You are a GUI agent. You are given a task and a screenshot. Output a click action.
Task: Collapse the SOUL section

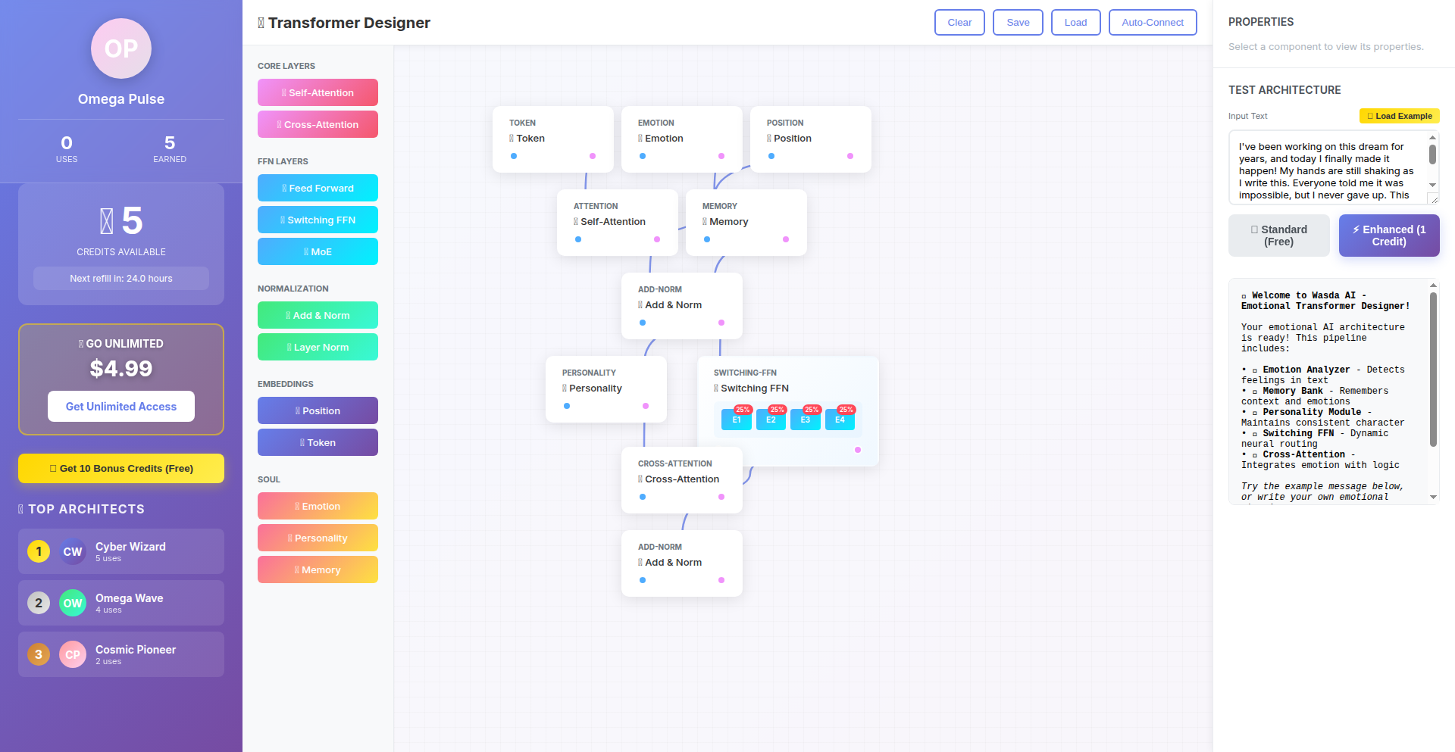268,479
